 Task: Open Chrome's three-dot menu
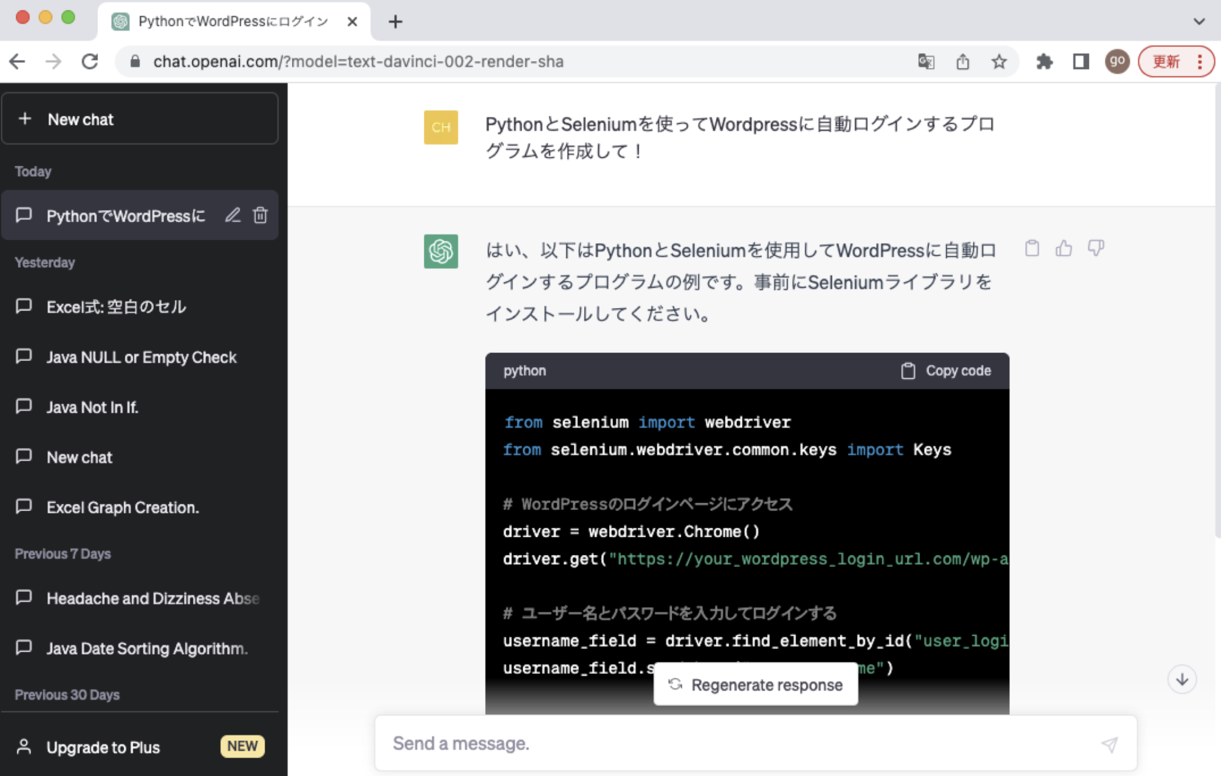click(x=1201, y=61)
